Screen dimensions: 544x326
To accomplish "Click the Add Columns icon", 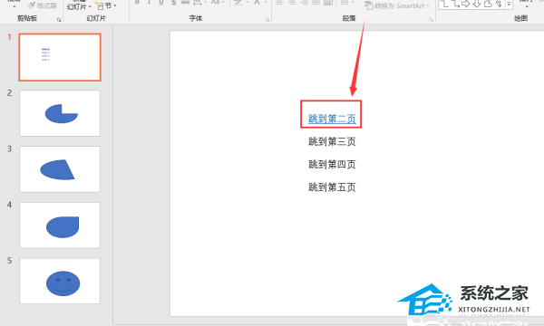I will coord(344,3).
